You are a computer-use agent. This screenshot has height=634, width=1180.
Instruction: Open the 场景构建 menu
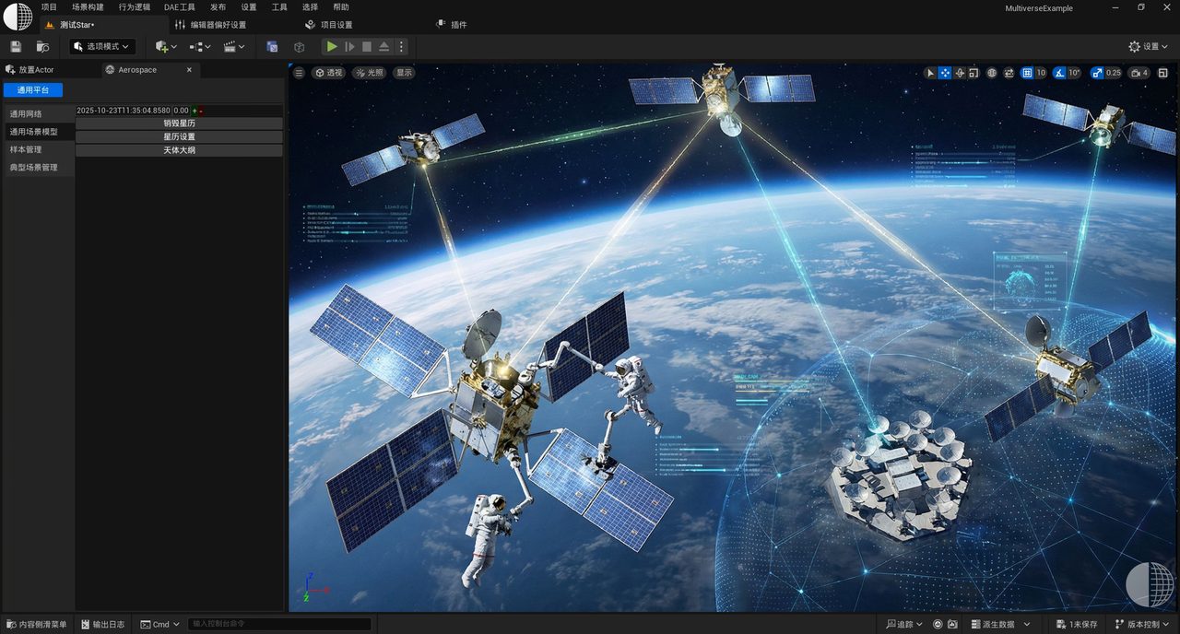(88, 6)
